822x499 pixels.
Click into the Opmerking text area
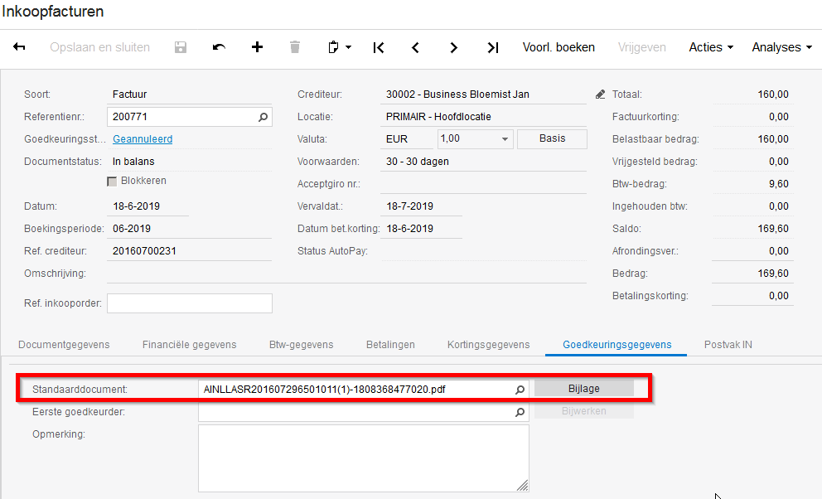click(363, 458)
